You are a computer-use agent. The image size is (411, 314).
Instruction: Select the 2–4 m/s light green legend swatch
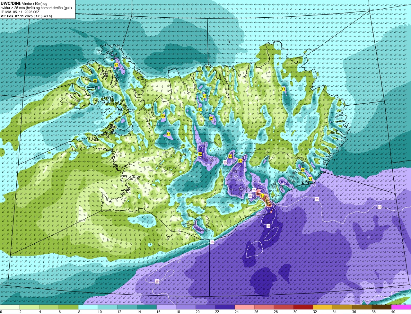30,307
